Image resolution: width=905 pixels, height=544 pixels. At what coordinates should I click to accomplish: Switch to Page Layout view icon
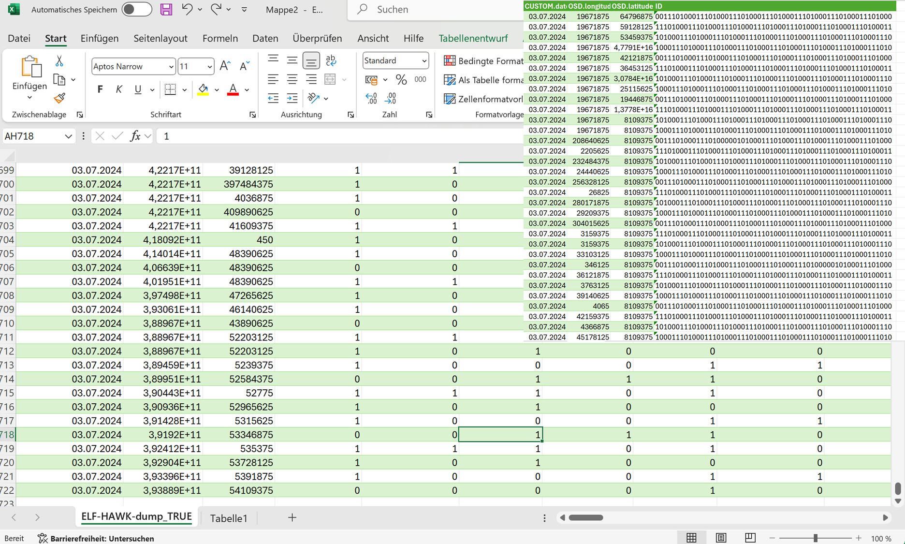(721, 538)
